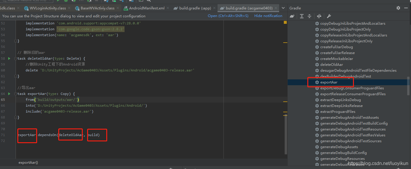The image size is (411, 169).
Task: Reload all Gradle projects via elephant icon
Action: [x=292, y=16]
